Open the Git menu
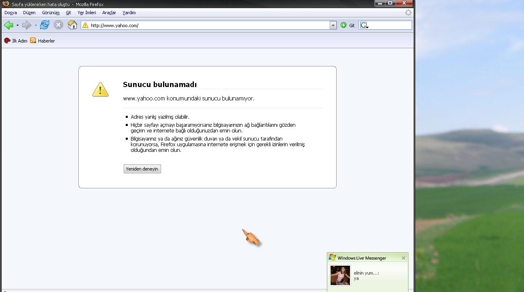This screenshot has height=292, width=524. tap(69, 13)
